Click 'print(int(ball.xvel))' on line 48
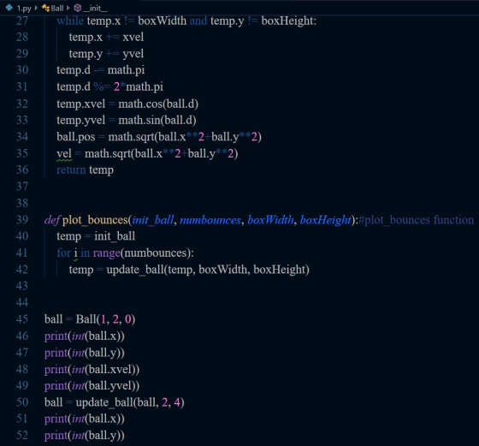This screenshot has width=479, height=446. (x=92, y=370)
